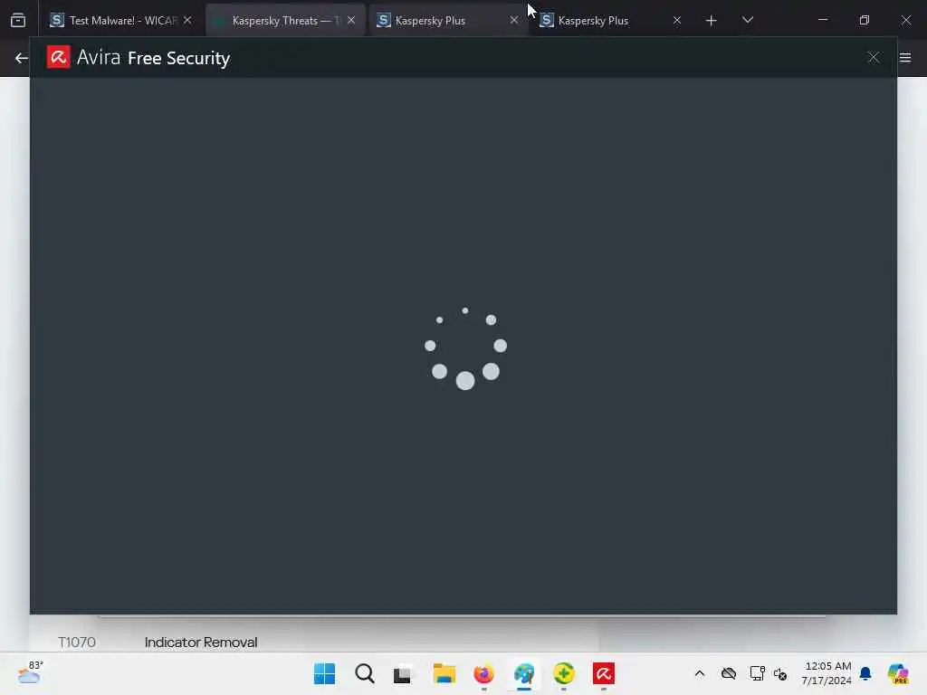Open a new browser tab

(712, 21)
